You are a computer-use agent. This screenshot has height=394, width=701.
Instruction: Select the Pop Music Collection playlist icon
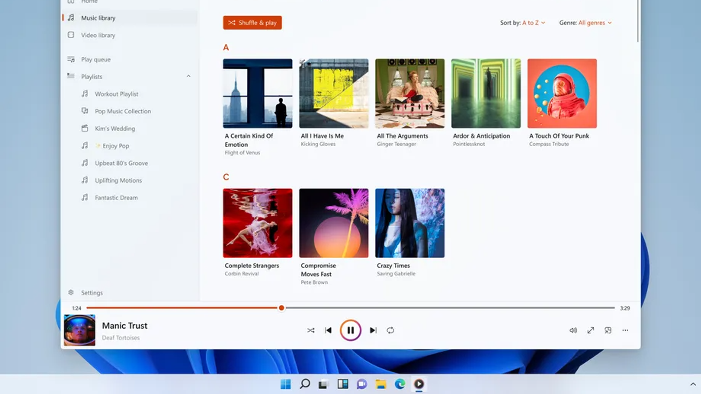tap(85, 111)
